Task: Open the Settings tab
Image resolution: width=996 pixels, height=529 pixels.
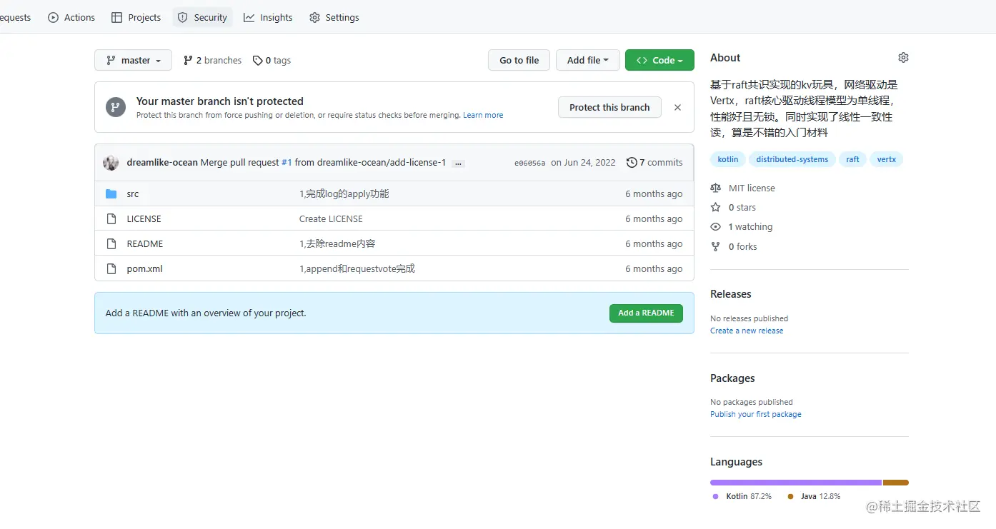Action: pyautogui.click(x=334, y=17)
